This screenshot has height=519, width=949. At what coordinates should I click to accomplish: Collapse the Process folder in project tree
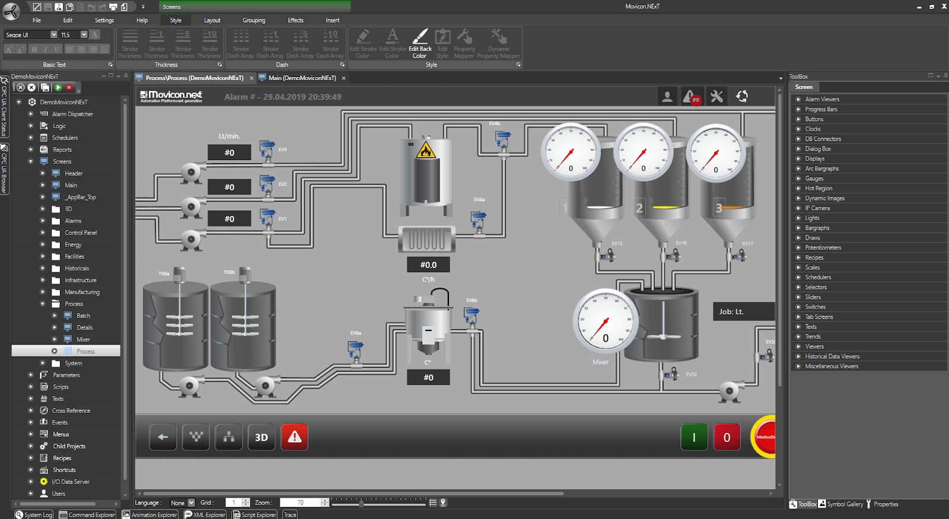[42, 304]
